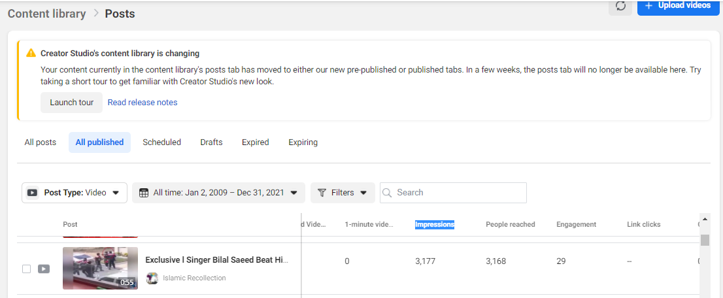Expand the Filters dropdown

[x=343, y=193]
